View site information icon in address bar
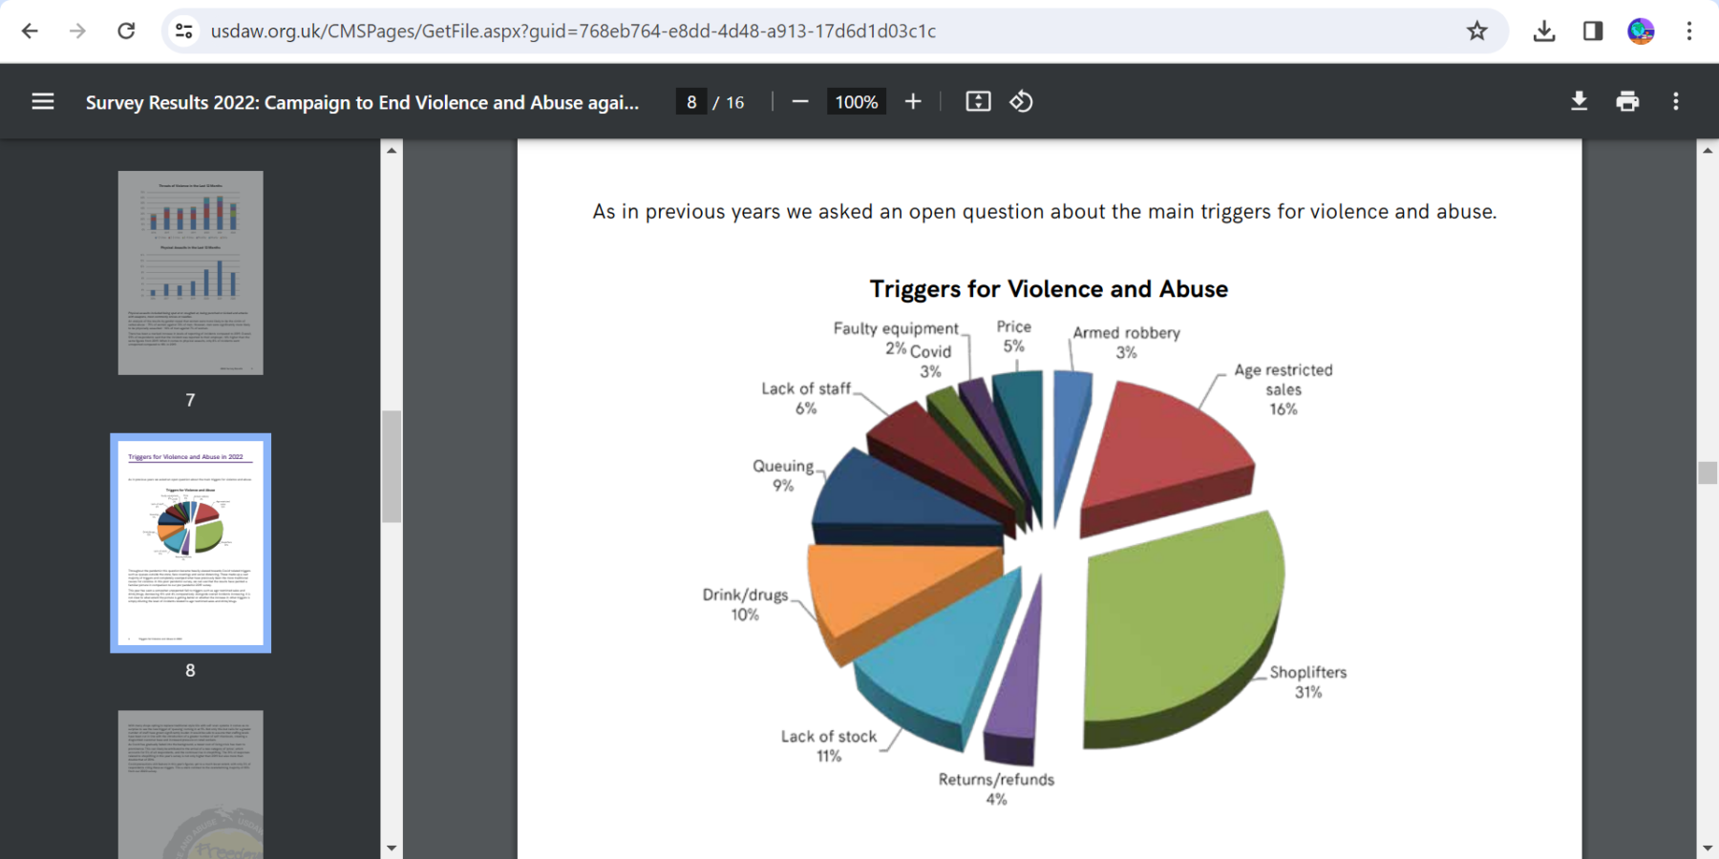1719x859 pixels. tap(183, 31)
